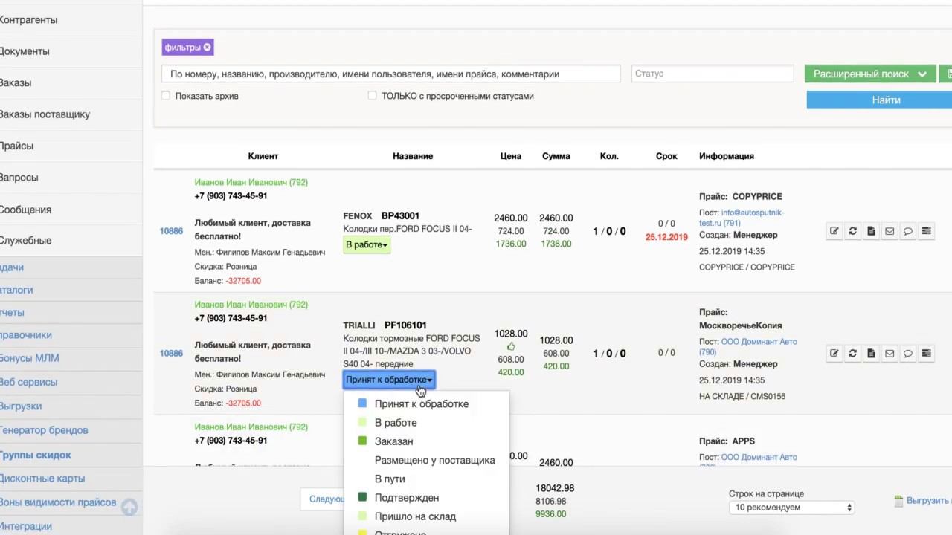
Task: Open order 10886 link in TRIALLI row
Action: [171, 353]
